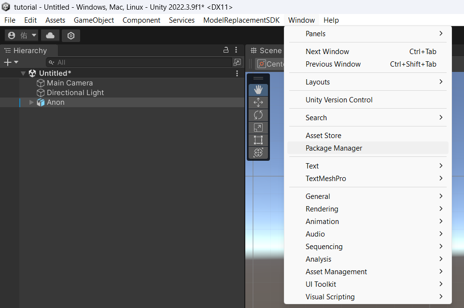
Task: Toggle the Hierarchy panel lock
Action: click(225, 50)
